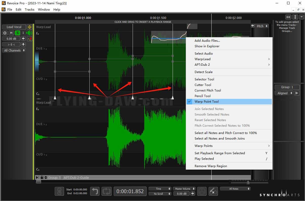Choose Remove Warp Region
The height and width of the screenshot is (201, 305).
229,166
